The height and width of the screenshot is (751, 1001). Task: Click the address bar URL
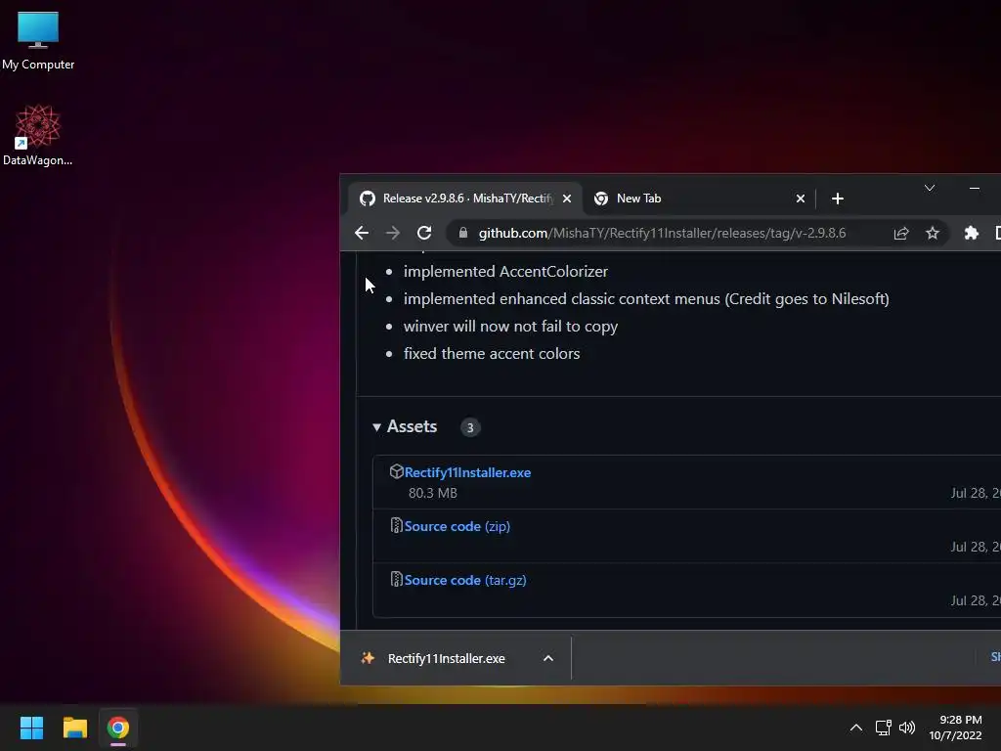[x=662, y=233]
